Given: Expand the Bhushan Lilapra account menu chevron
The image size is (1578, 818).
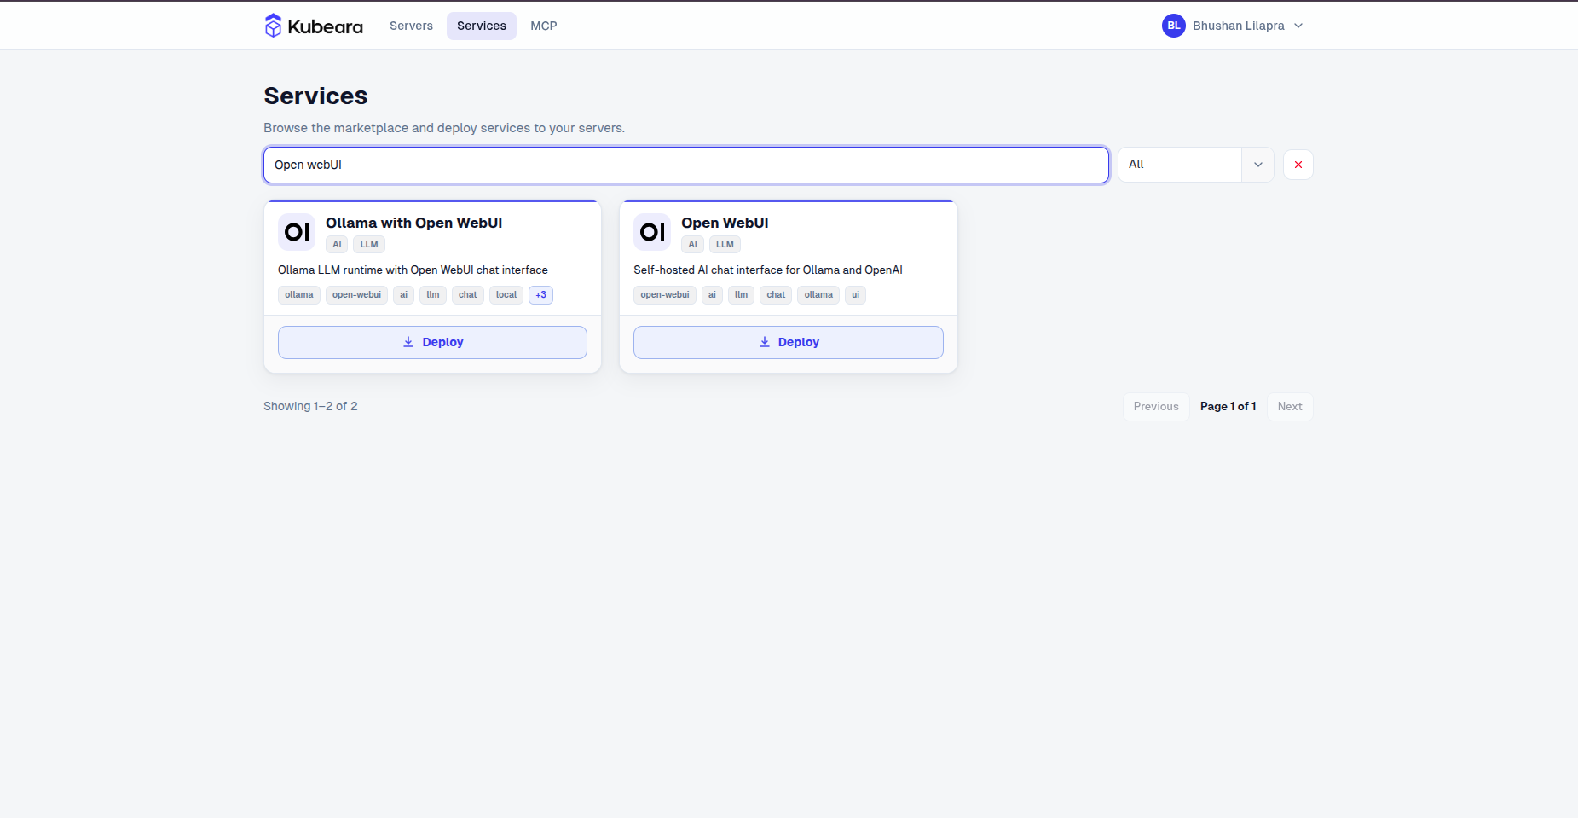Looking at the screenshot, I should (1298, 26).
